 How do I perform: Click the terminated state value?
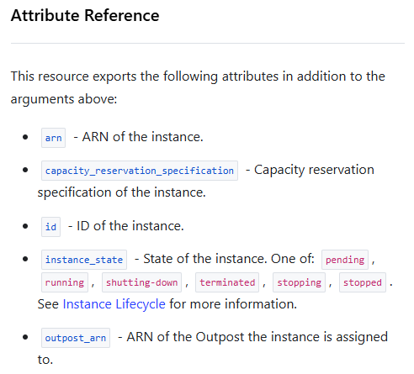227,282
